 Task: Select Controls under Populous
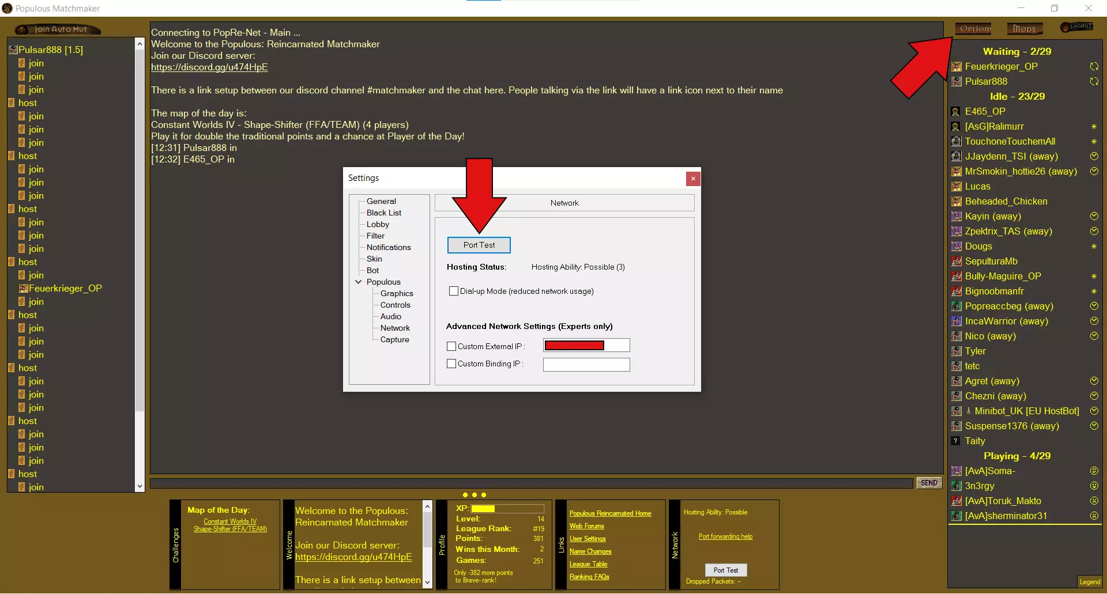point(396,305)
